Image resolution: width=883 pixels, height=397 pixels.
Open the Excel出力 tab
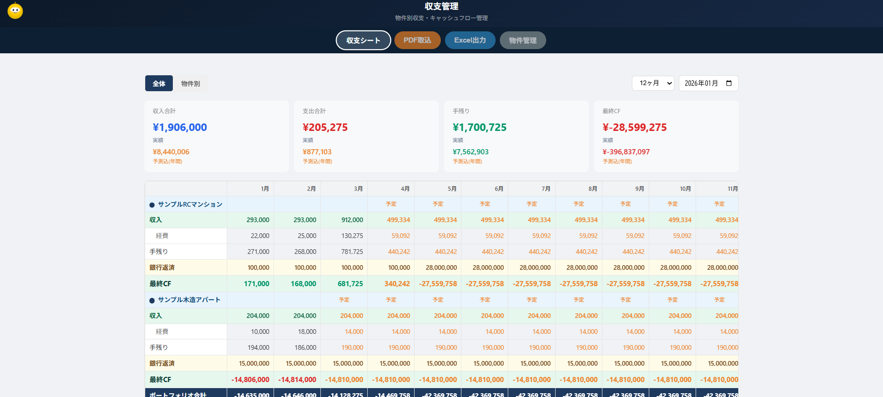point(470,40)
